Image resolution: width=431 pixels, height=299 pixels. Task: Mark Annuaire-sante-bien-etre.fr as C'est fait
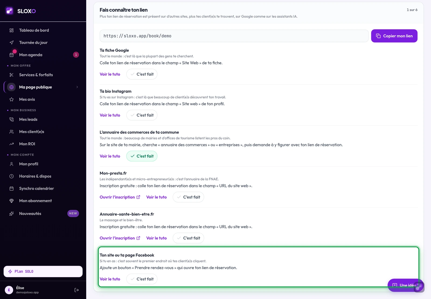[188, 238]
